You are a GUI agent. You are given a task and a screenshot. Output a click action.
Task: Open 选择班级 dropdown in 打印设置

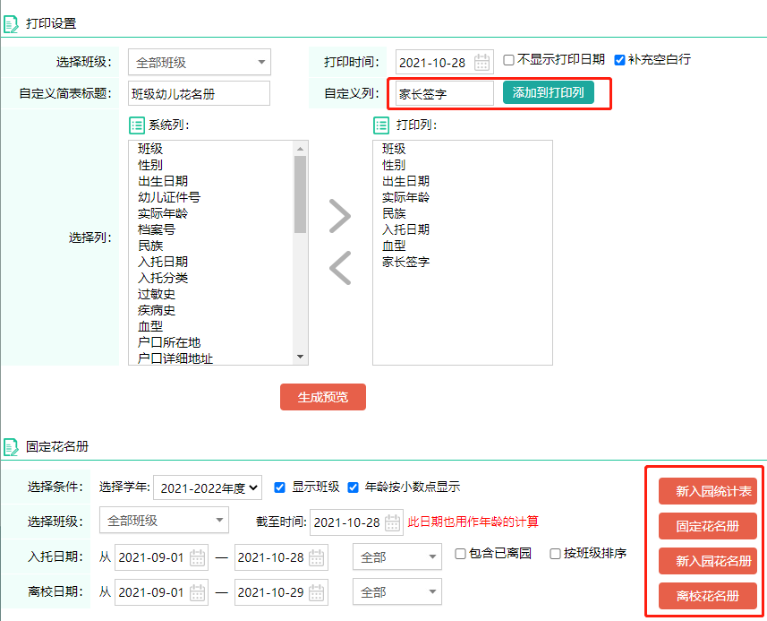pos(200,62)
